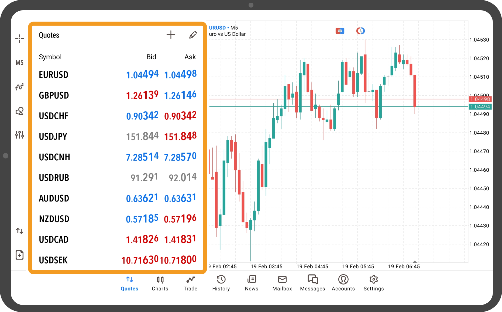Tap the USDJPY symbol row
This screenshot has height=312, width=502.
pos(117,137)
